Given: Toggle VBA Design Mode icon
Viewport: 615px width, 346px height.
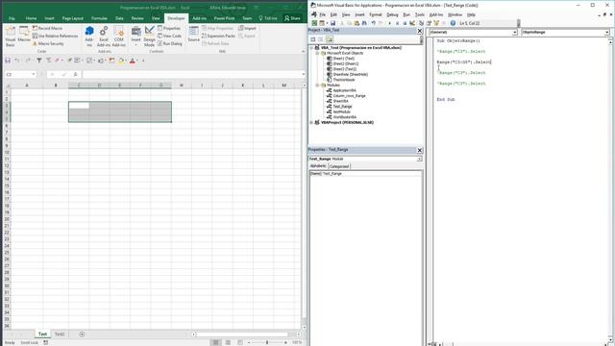Looking at the screenshot, I should (x=412, y=23).
